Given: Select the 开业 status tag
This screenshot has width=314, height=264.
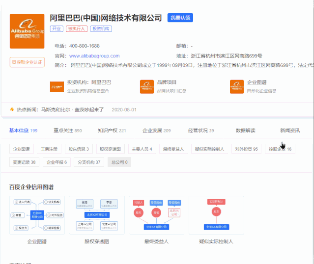Looking at the screenshot, I should [x=57, y=29].
